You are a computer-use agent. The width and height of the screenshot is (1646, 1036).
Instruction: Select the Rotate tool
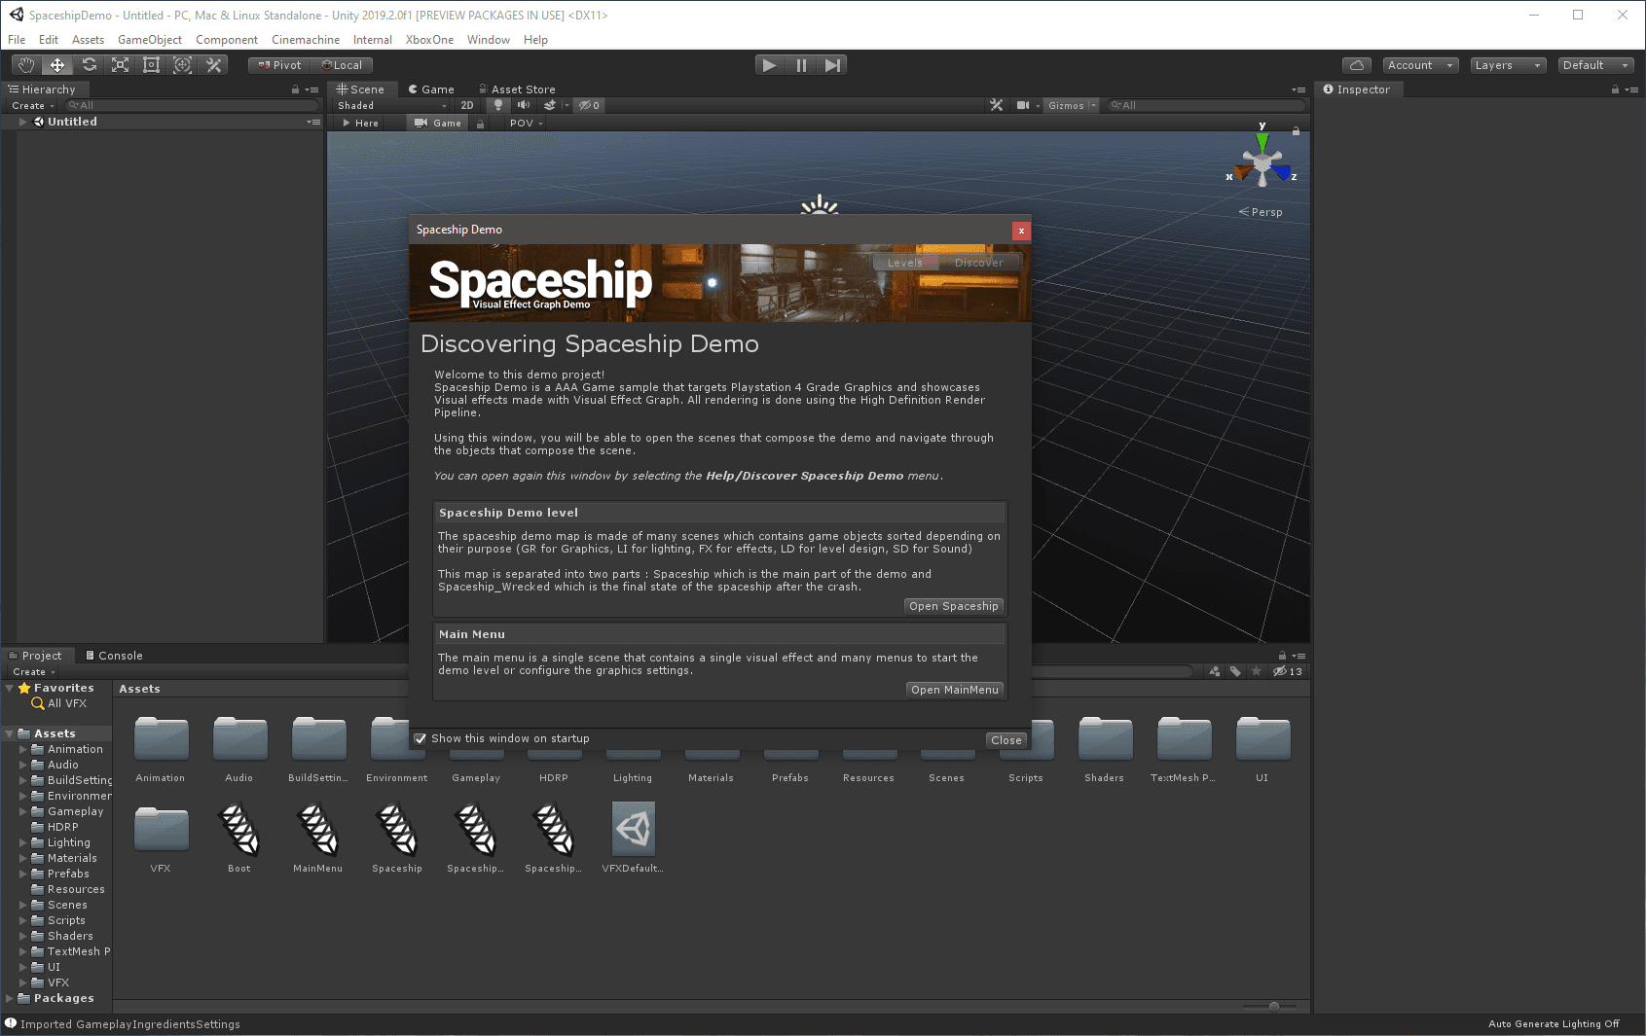pos(89,65)
